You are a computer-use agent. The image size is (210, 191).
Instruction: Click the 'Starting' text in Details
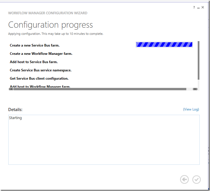15,118
